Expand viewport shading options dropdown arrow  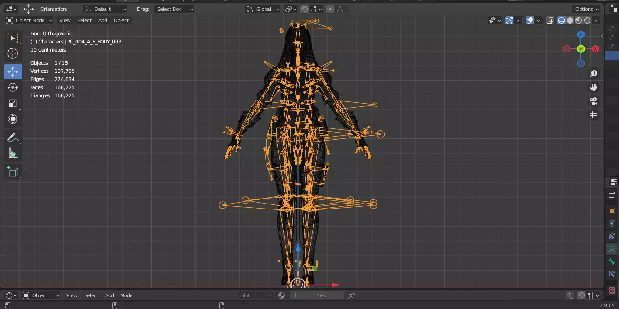click(x=596, y=20)
